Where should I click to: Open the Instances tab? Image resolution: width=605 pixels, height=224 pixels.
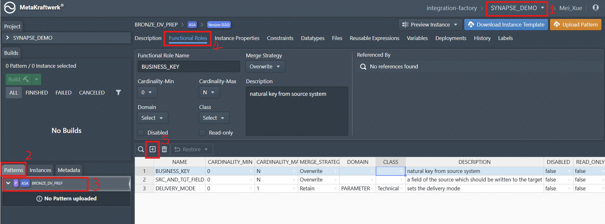pos(40,170)
